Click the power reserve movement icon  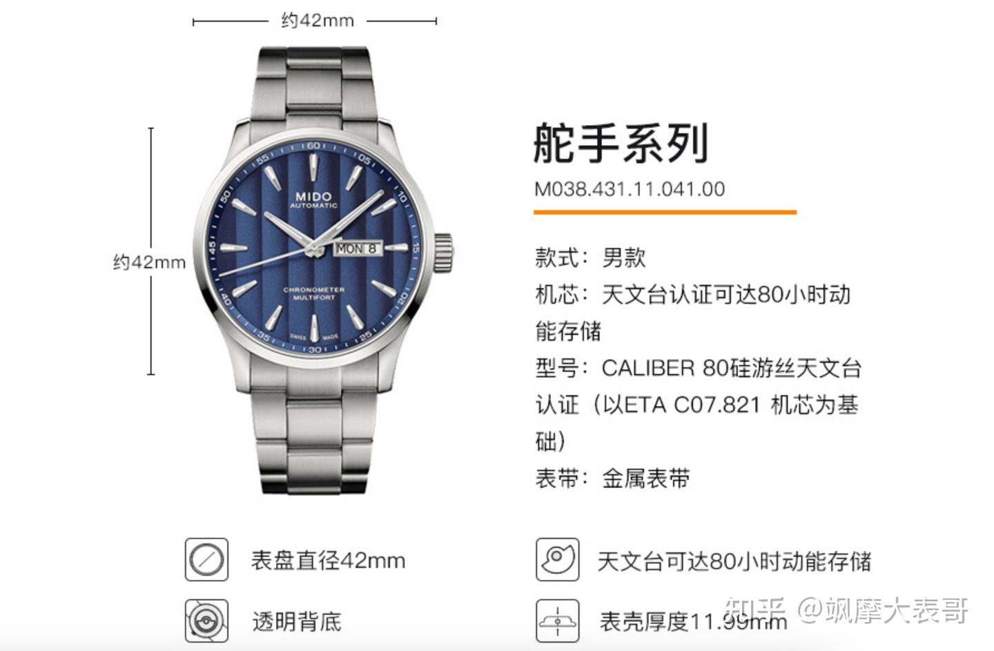coord(558,560)
